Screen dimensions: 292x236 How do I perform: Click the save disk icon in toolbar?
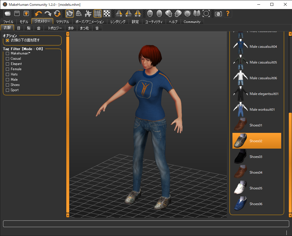17,13
